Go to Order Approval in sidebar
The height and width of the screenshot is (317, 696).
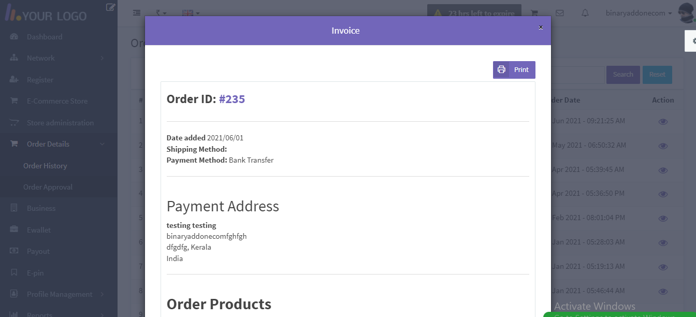point(48,187)
